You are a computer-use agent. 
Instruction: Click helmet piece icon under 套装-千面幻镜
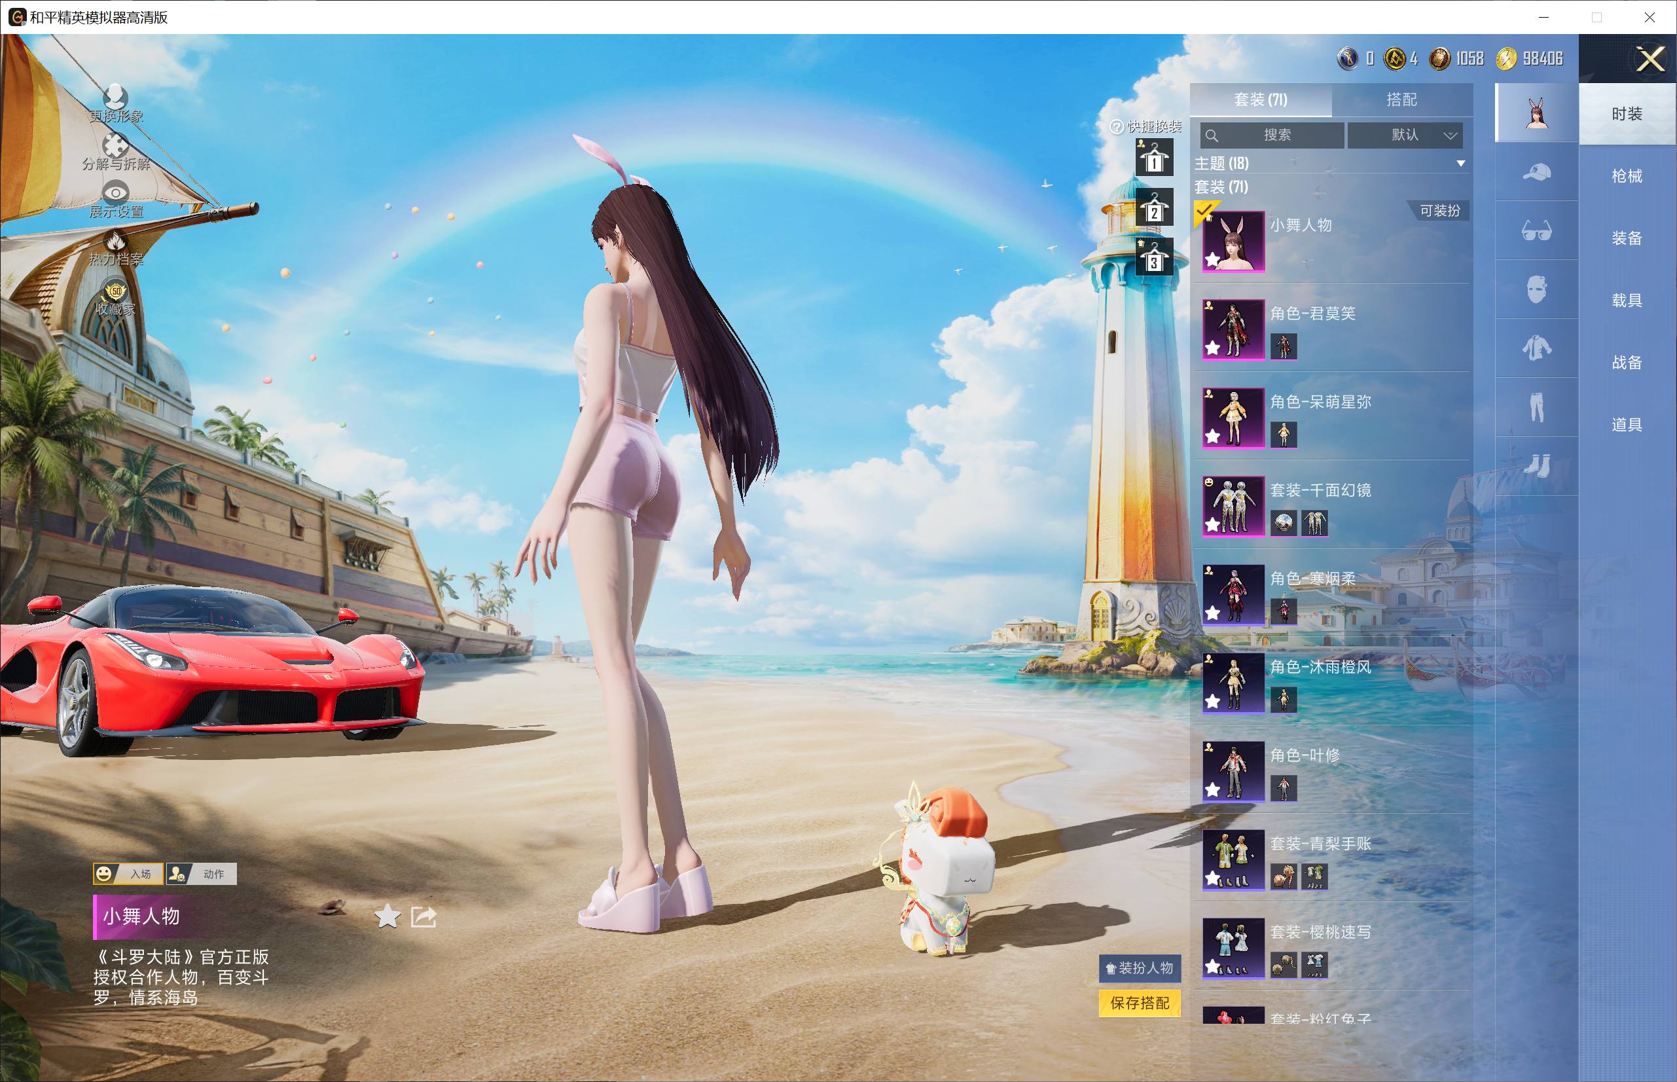1284,524
